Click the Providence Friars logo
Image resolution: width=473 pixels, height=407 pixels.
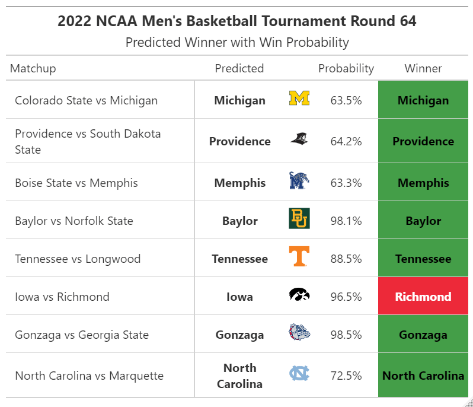[x=299, y=140]
